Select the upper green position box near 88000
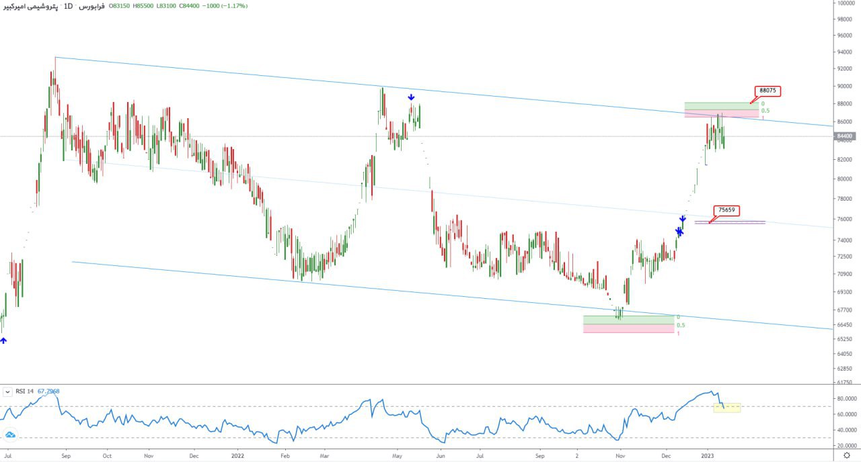This screenshot has width=861, height=462. click(x=720, y=105)
